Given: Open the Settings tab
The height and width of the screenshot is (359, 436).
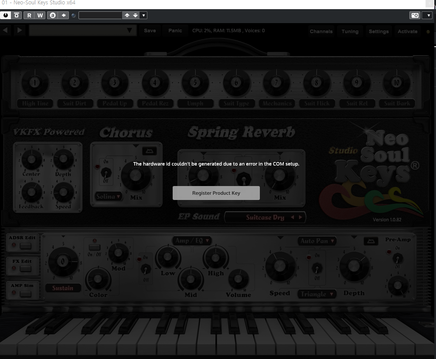Looking at the screenshot, I should (x=379, y=31).
